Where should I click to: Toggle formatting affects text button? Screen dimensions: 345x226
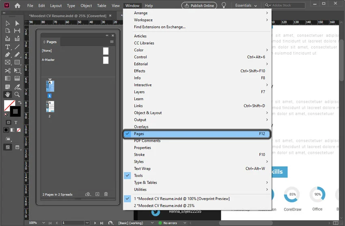[x=16, y=123]
